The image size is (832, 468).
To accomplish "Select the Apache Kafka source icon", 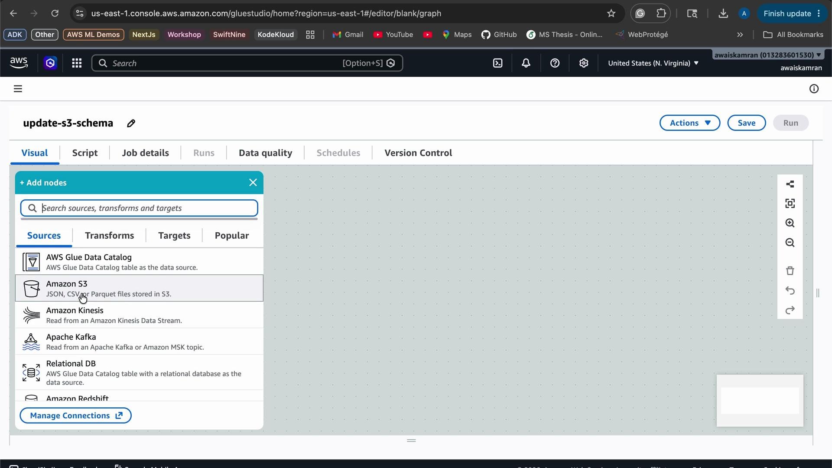I will coord(31,342).
